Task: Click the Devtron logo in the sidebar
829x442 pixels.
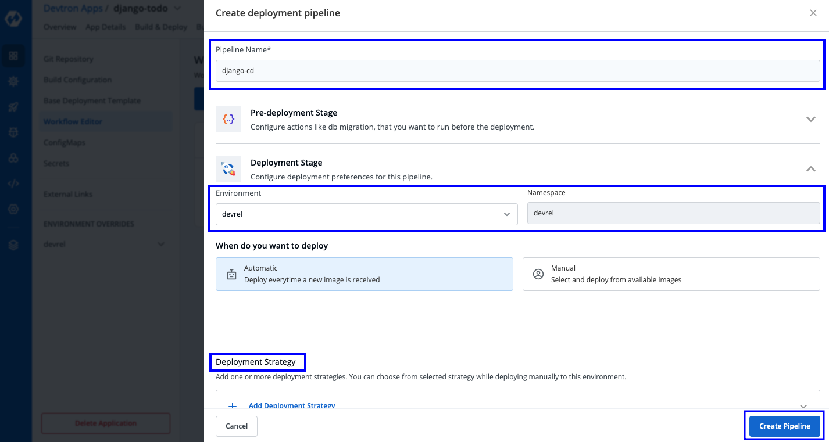Action: click(13, 18)
